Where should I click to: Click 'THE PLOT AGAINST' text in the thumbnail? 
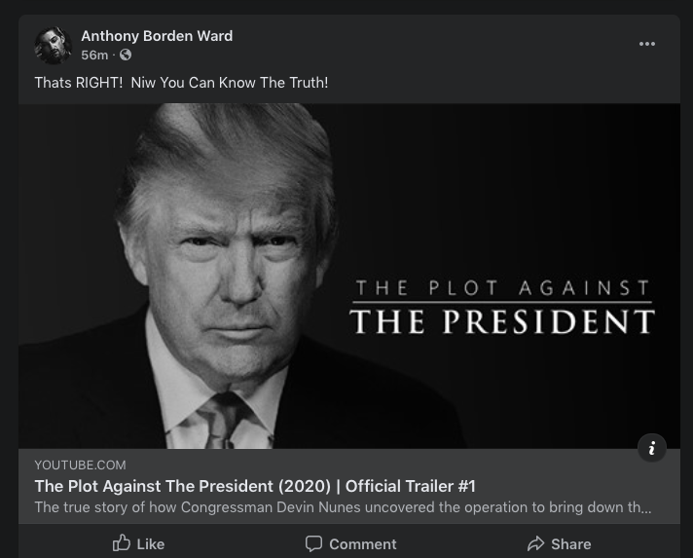click(x=502, y=288)
